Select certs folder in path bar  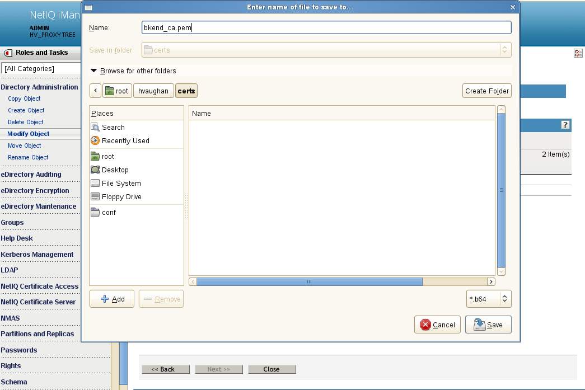point(186,91)
